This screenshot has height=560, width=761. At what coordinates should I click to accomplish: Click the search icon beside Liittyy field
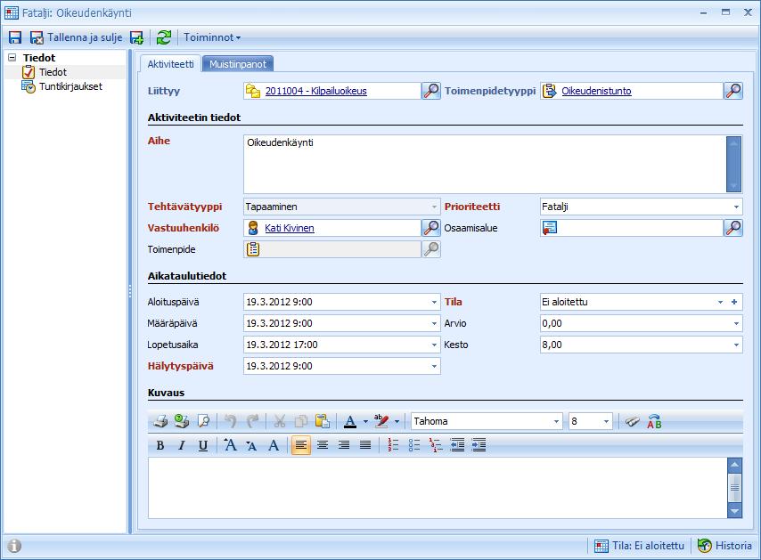coord(431,91)
